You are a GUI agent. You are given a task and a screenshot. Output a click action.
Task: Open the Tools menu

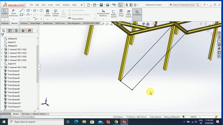pos(57,5)
